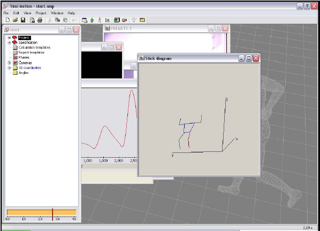Open the Project menu

[41, 13]
